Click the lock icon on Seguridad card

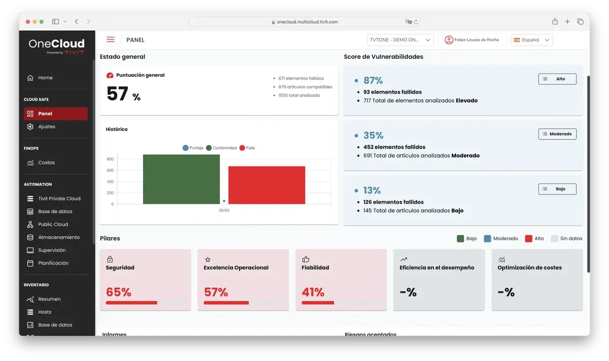point(110,259)
